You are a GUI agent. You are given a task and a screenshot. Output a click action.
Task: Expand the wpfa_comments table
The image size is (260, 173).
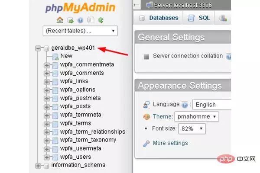(47, 74)
